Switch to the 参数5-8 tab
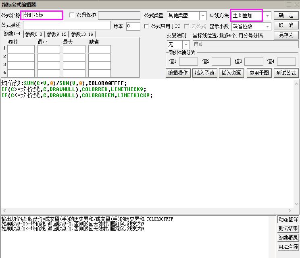The image size is (300, 258). coord(33,35)
